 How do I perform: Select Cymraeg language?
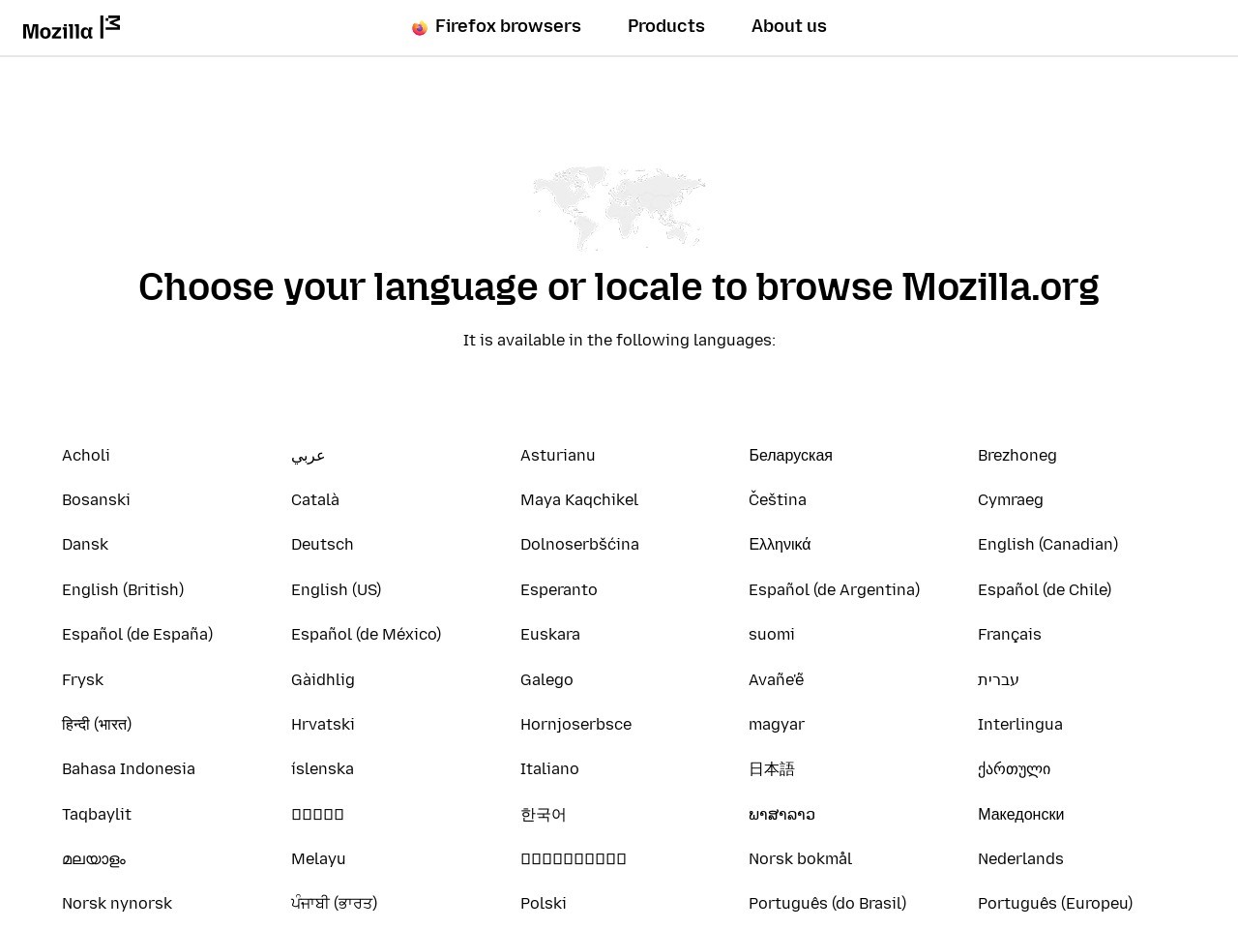pyautogui.click(x=1011, y=499)
